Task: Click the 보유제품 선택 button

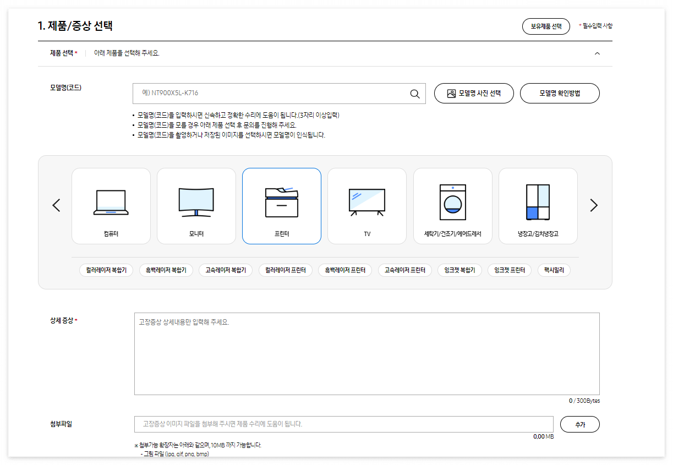Action: click(x=545, y=26)
